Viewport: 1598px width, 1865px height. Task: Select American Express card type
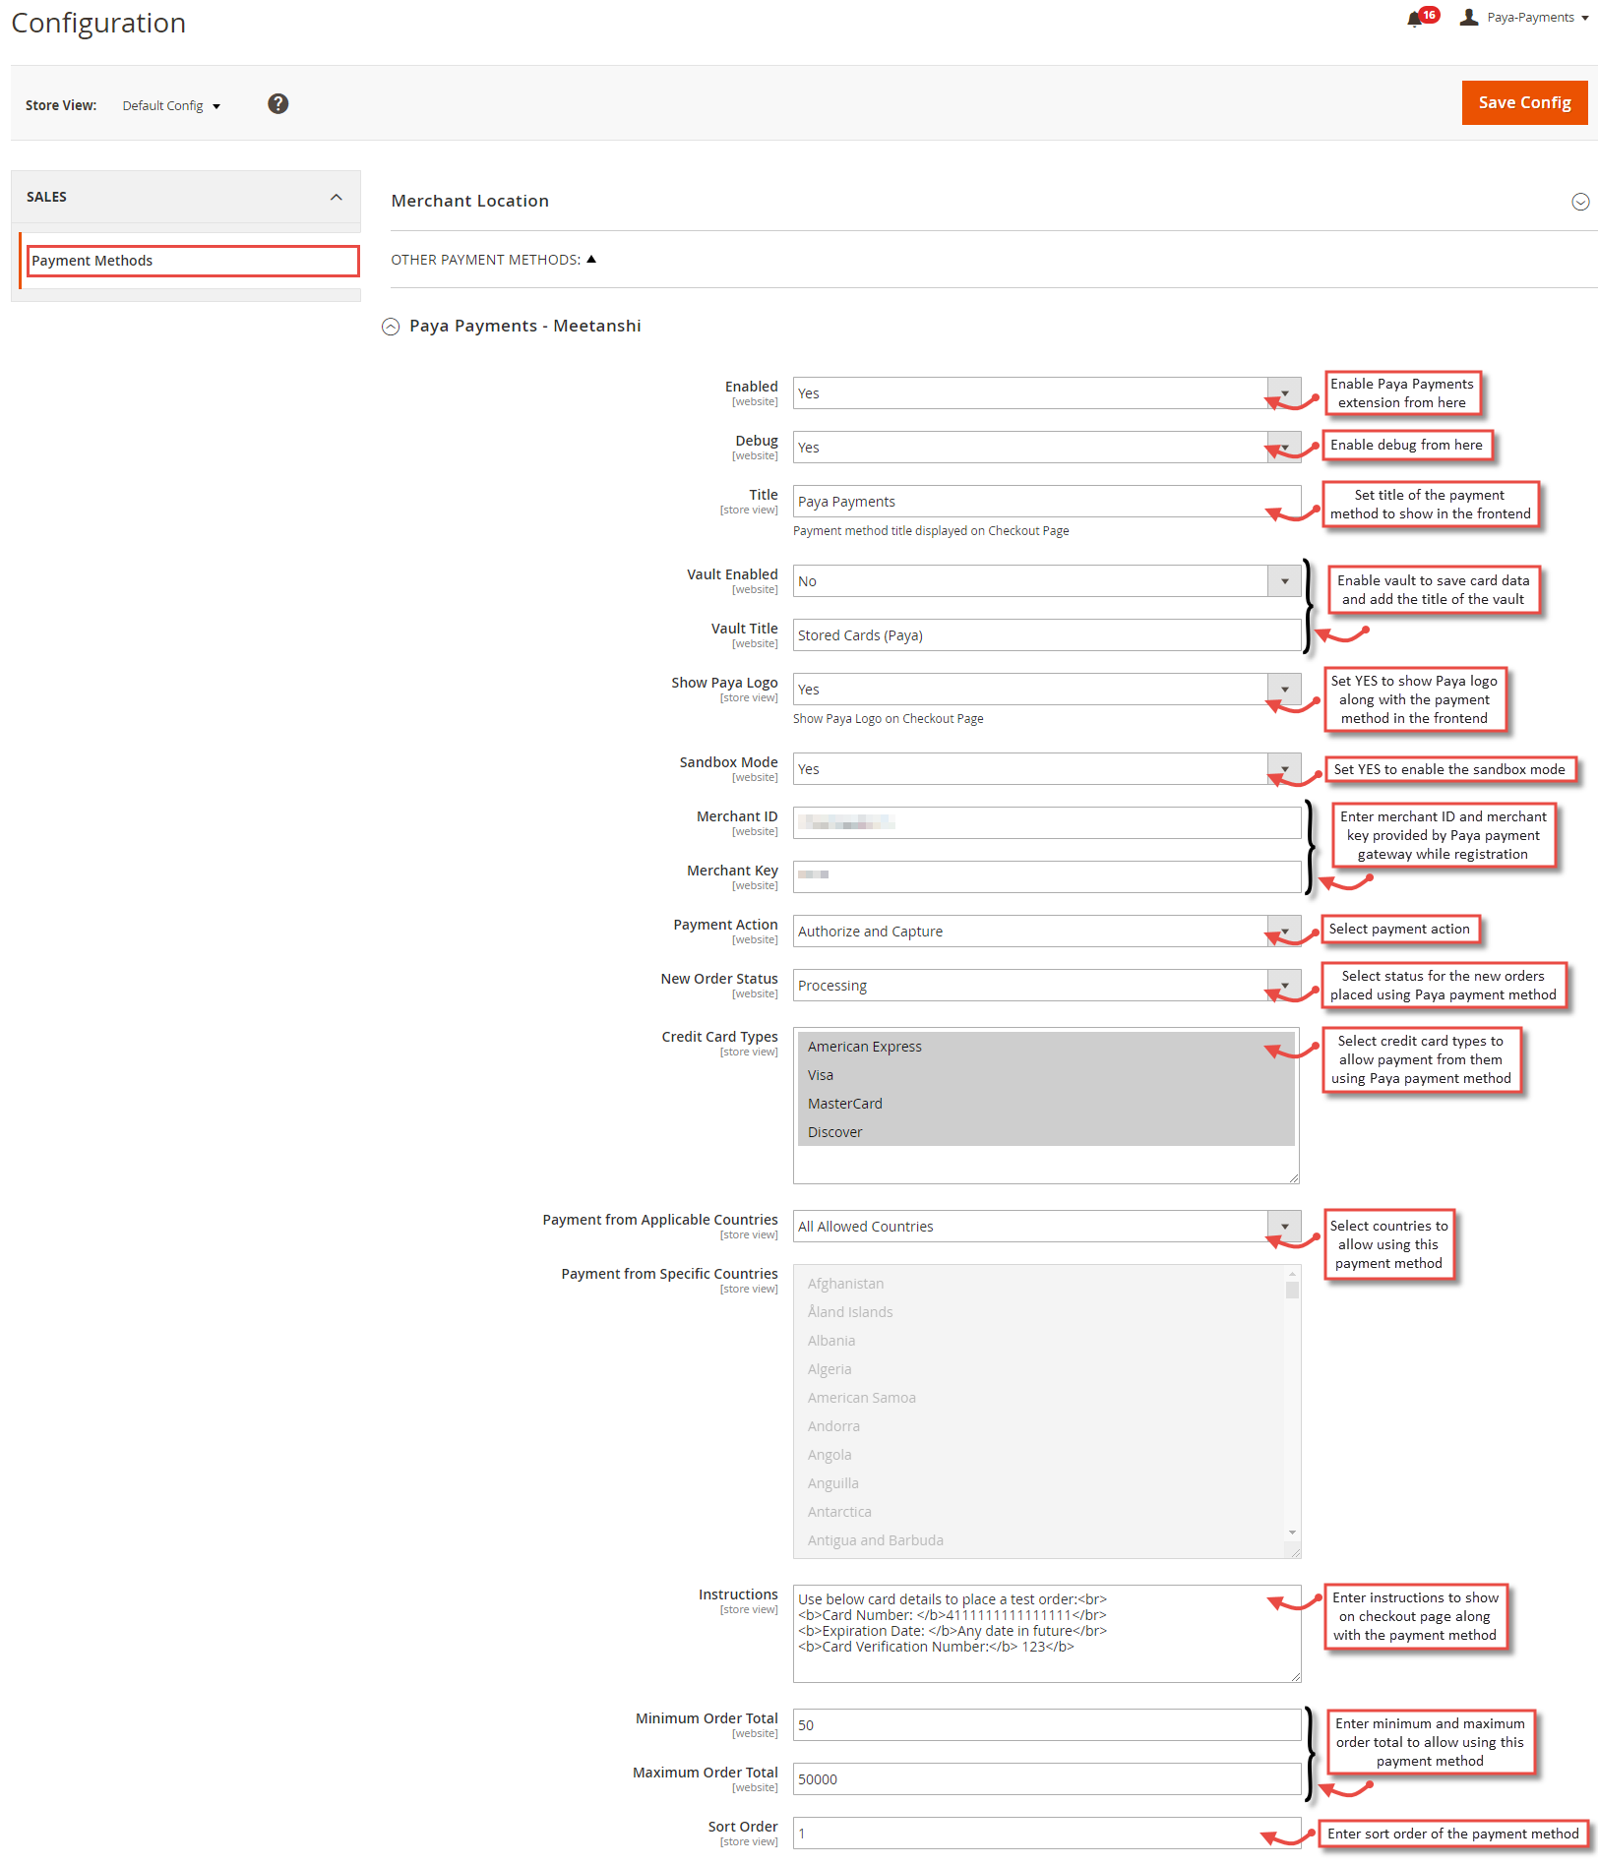(x=1046, y=1047)
